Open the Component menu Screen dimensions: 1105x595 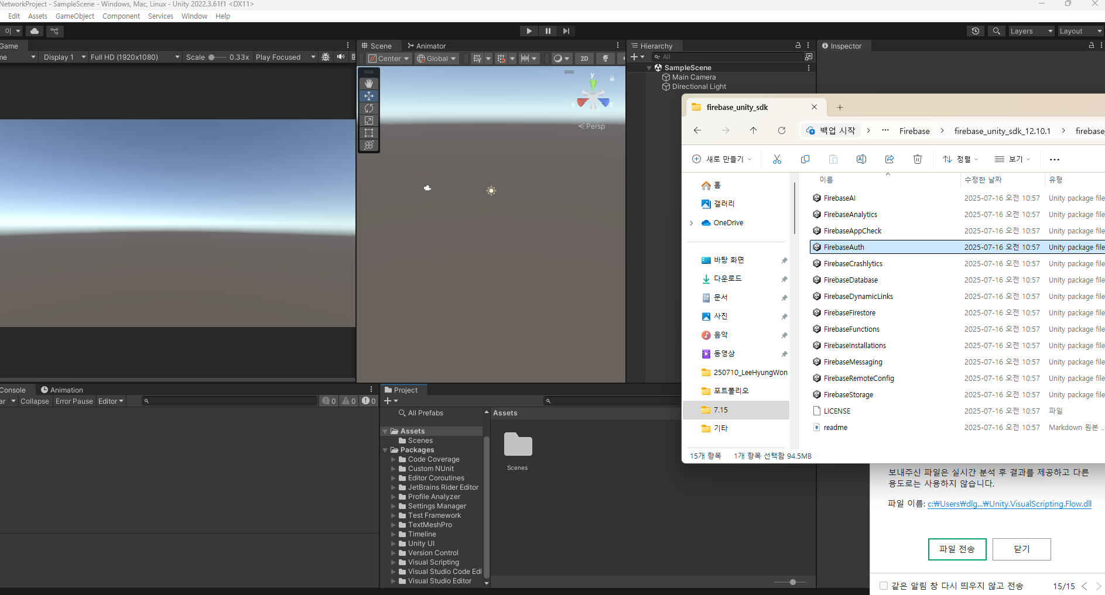[x=121, y=16]
